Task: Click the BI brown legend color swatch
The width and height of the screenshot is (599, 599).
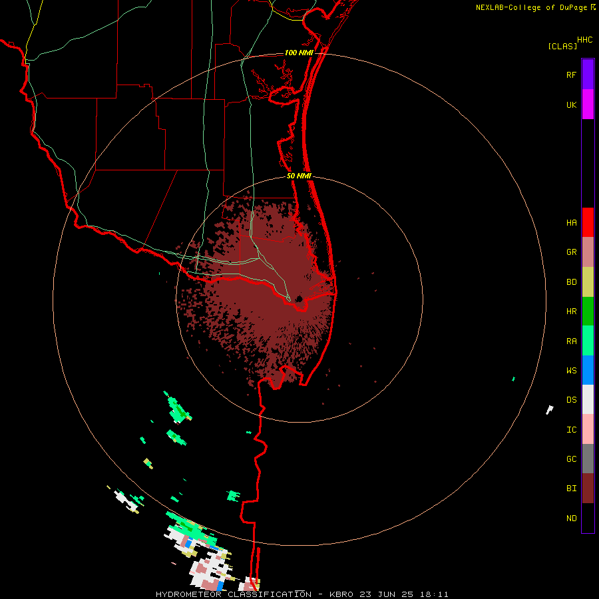Action: click(588, 489)
